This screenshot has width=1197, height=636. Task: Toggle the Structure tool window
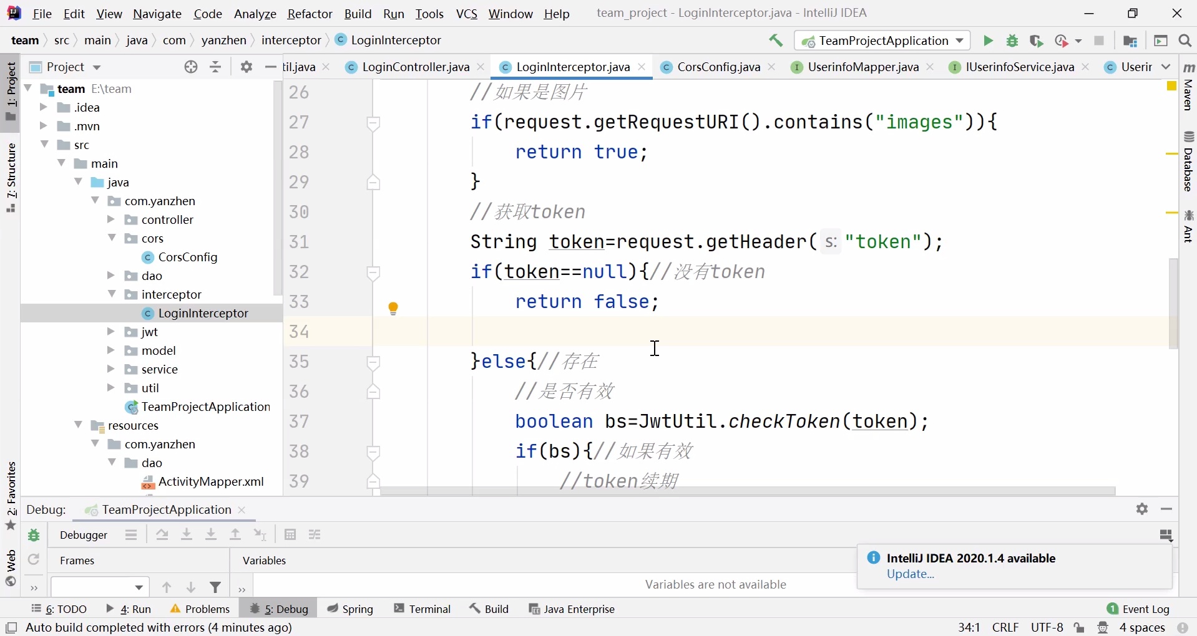(11, 178)
